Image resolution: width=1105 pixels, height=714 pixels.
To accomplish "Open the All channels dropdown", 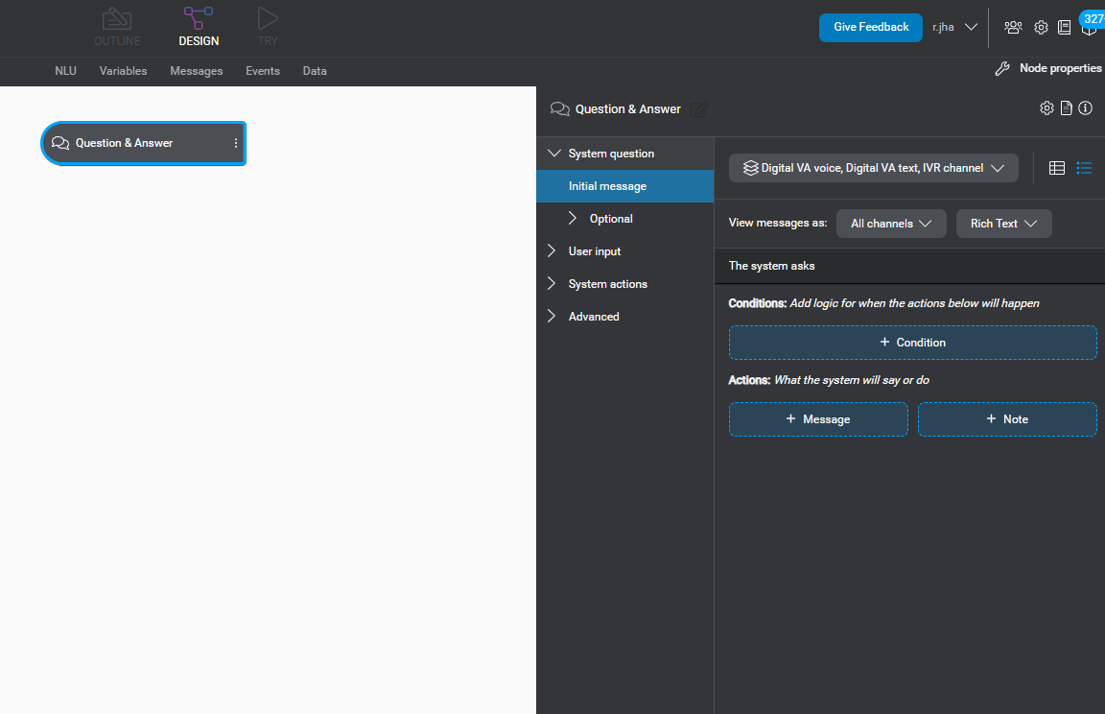I will (891, 224).
